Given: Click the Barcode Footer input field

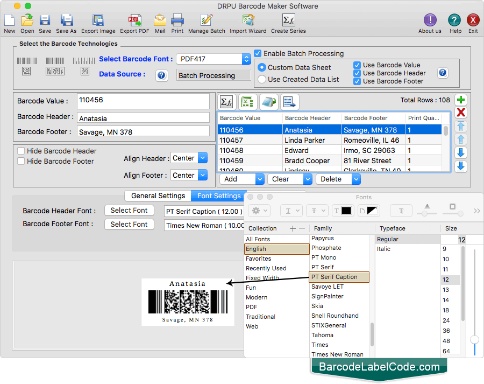Looking at the screenshot, I should tap(143, 131).
